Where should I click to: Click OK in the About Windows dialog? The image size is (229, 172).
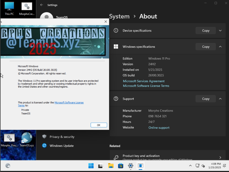click(99, 125)
